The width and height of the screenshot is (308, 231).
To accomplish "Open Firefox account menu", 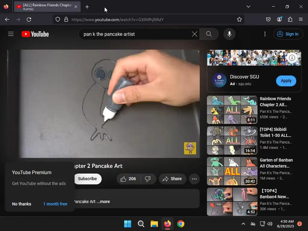I will coord(279,20).
